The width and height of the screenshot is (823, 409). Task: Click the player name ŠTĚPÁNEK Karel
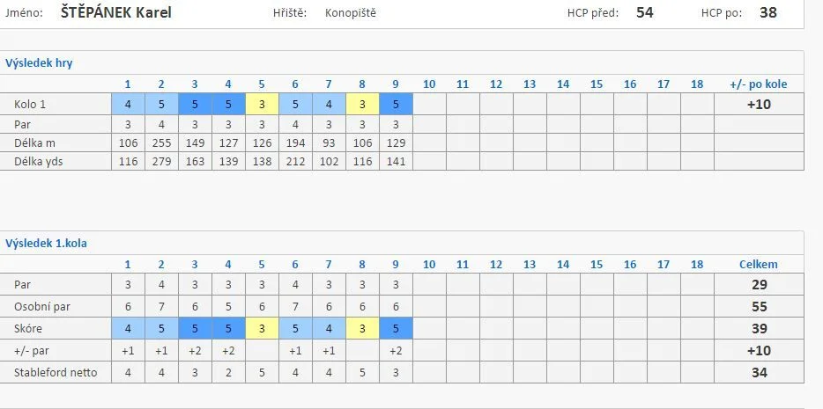[116, 12]
